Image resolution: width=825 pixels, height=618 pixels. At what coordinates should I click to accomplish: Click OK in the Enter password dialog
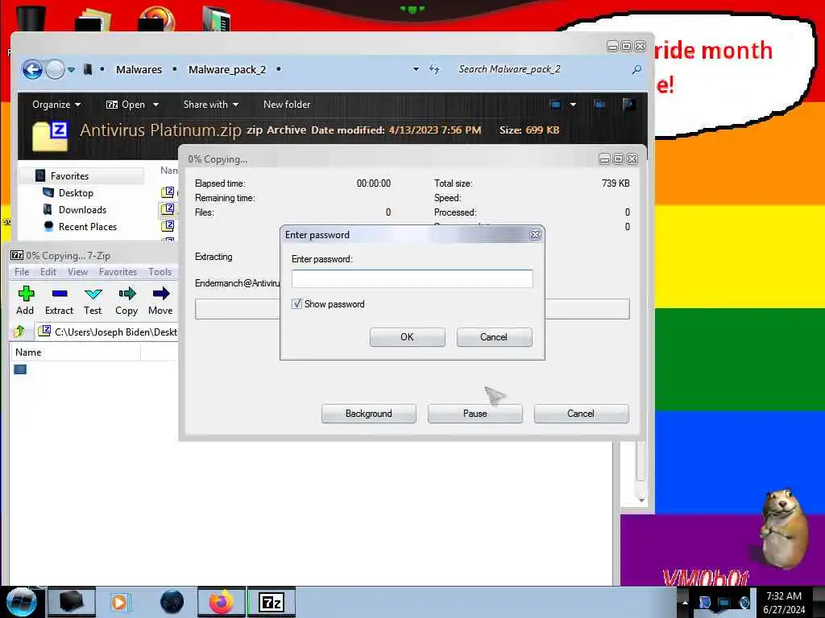tap(407, 337)
